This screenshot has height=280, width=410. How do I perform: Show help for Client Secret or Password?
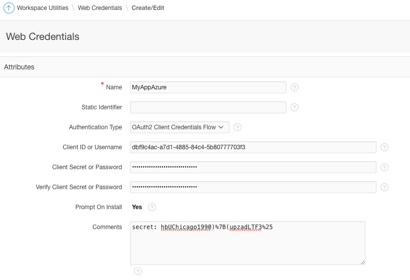384,167
